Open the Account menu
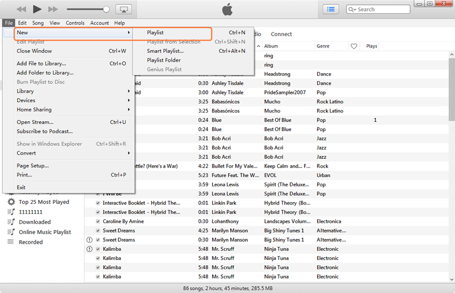The height and width of the screenshot is (293, 455). click(100, 23)
